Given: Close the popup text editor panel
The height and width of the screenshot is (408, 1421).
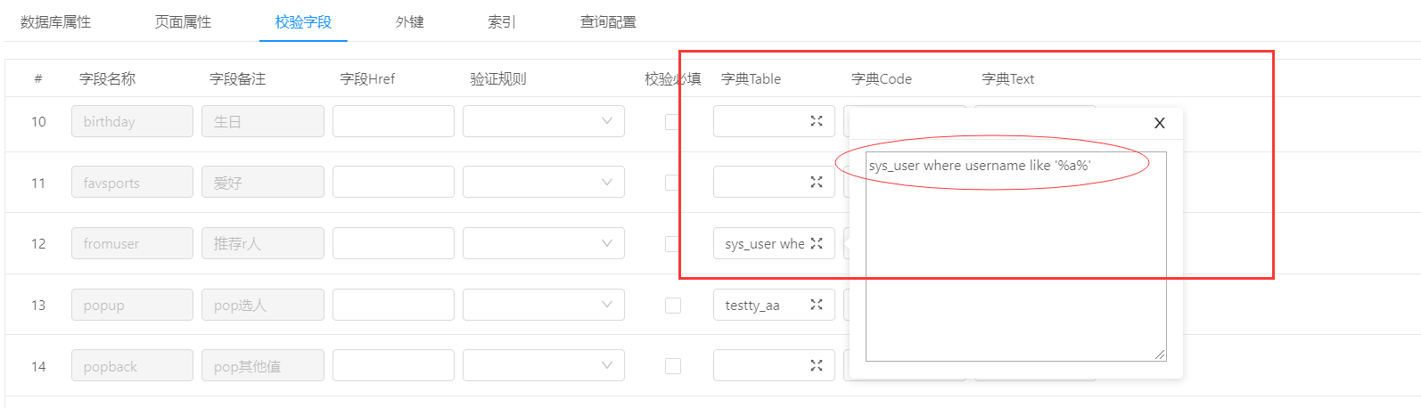Looking at the screenshot, I should pos(1159,123).
